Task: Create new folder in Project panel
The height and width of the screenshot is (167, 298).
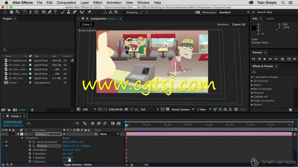Action: tap(9, 110)
